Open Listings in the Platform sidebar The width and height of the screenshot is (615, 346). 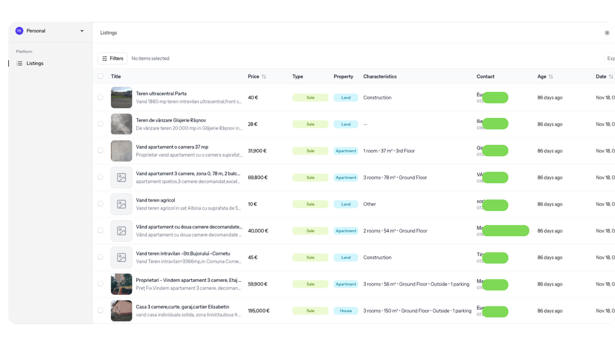(35, 63)
